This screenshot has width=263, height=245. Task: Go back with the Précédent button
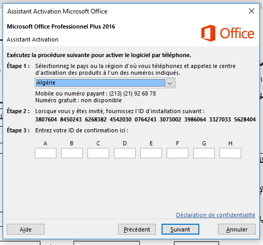[x=137, y=229]
